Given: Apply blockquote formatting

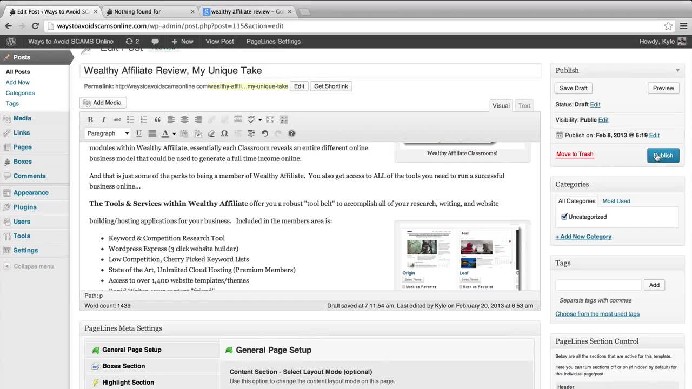Looking at the screenshot, I should tap(157, 119).
